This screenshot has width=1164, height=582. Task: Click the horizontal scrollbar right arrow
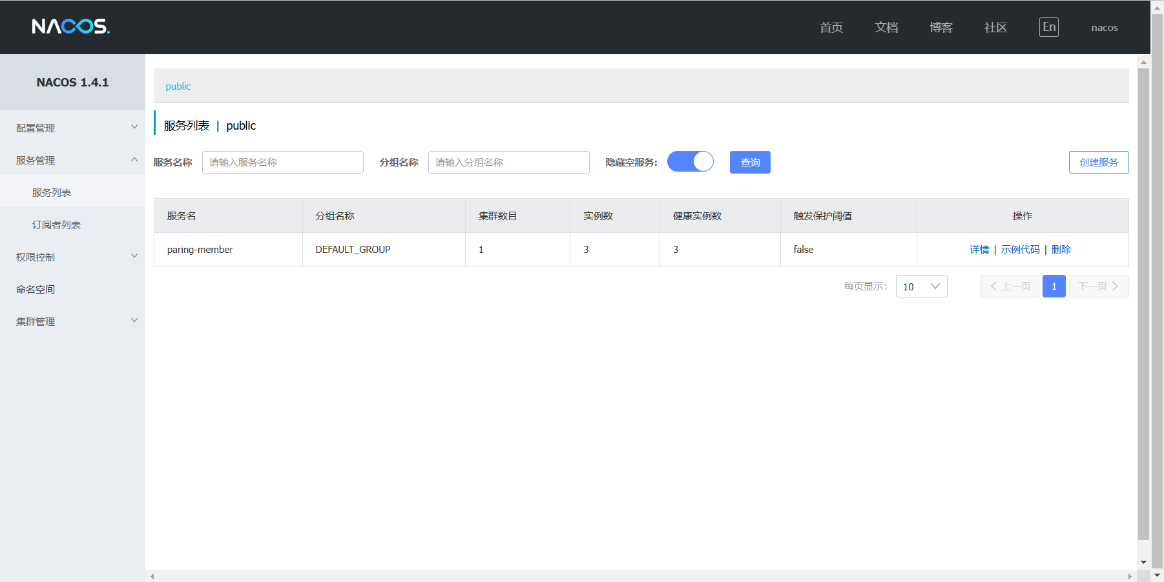coord(1130,576)
